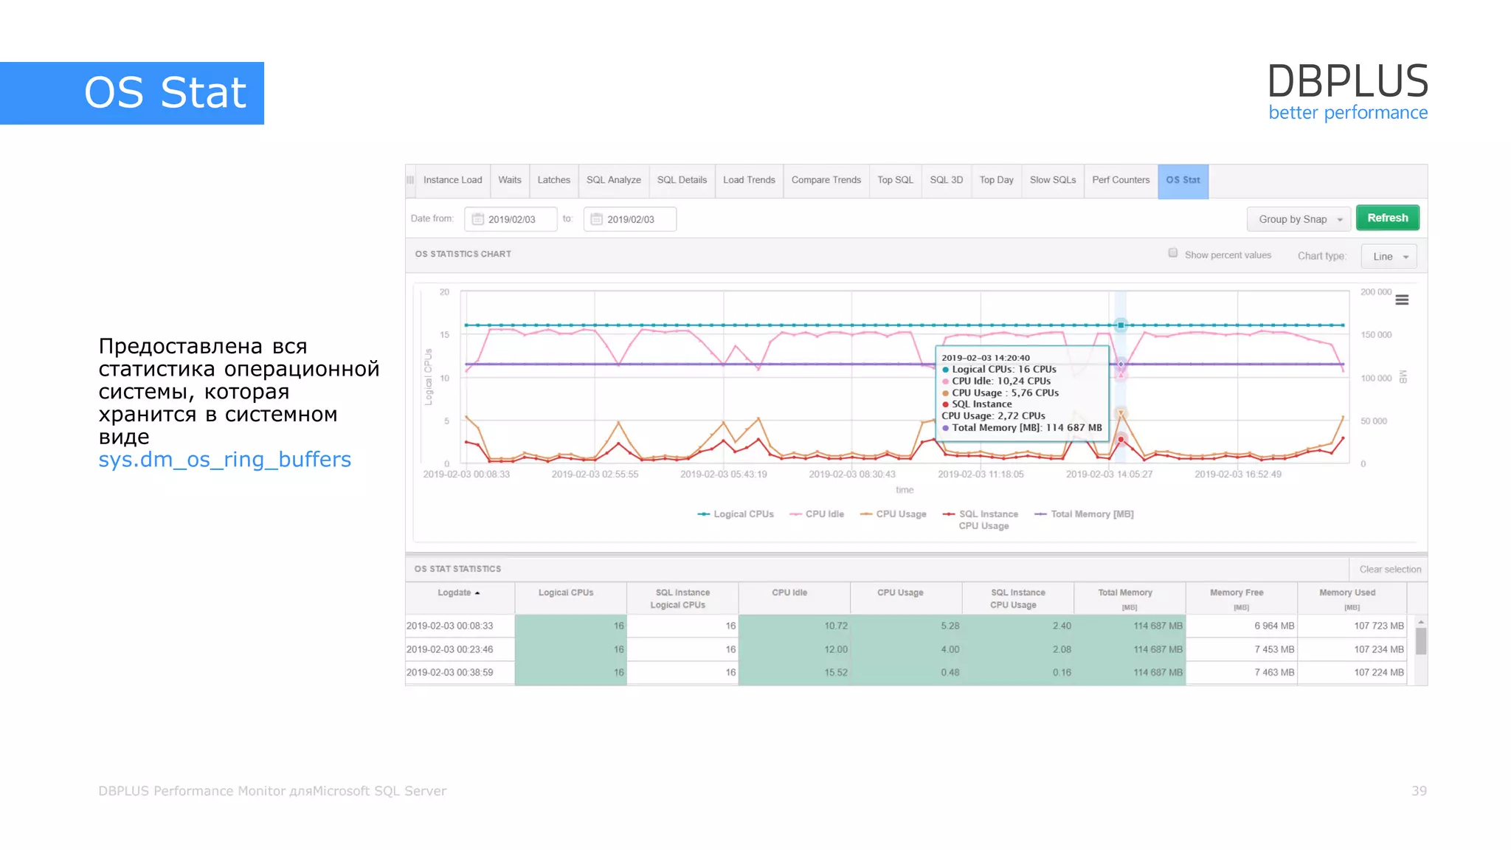Select row 2019-02-03 00:38:59

(905, 673)
